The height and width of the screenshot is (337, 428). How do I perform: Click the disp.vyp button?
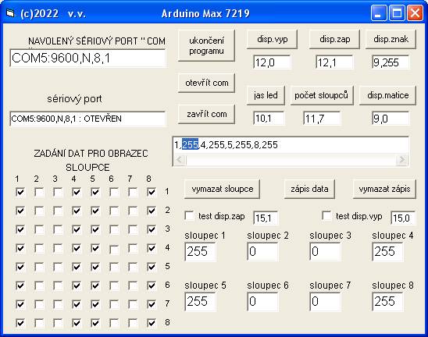tap(272, 39)
